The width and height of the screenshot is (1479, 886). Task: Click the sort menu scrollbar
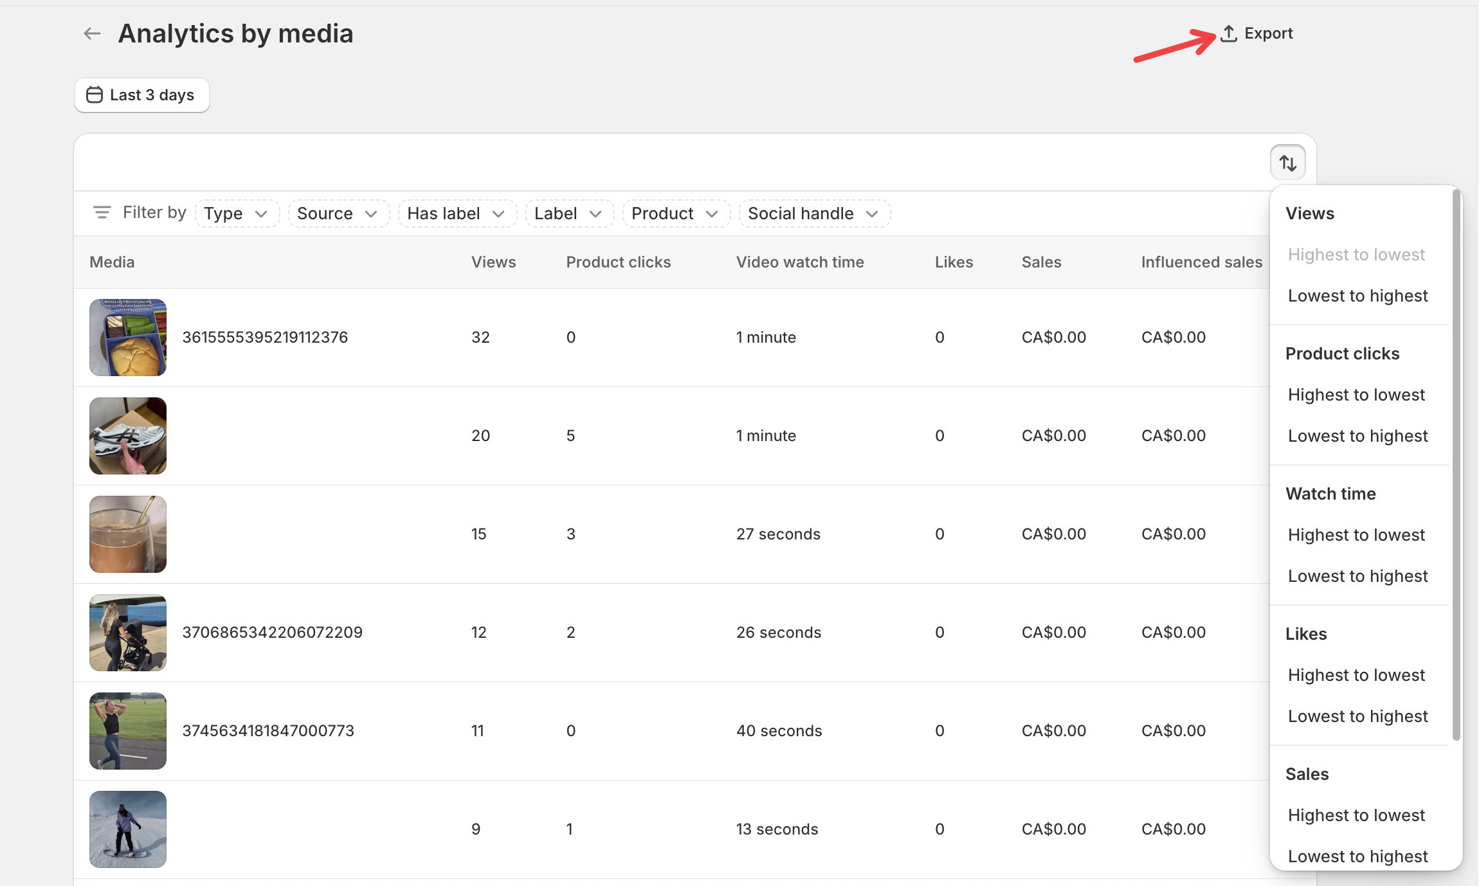click(1456, 464)
